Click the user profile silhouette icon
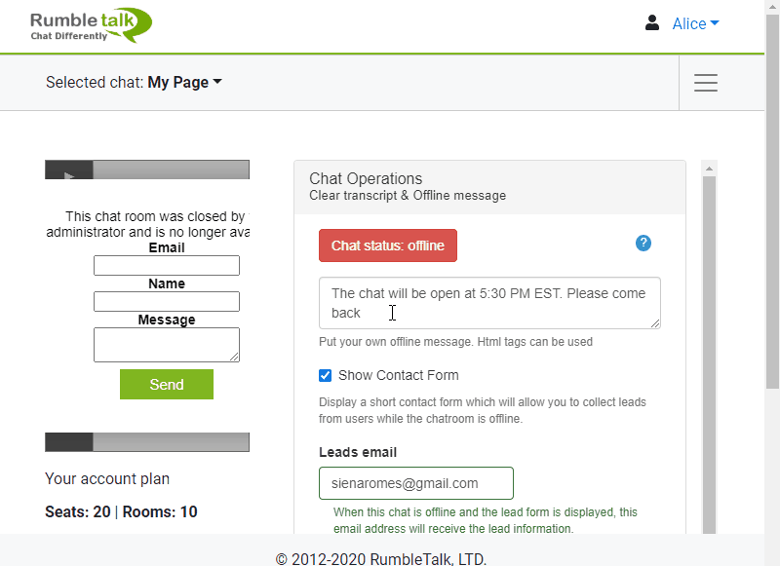Screen dimensions: 780x566 click(x=652, y=23)
